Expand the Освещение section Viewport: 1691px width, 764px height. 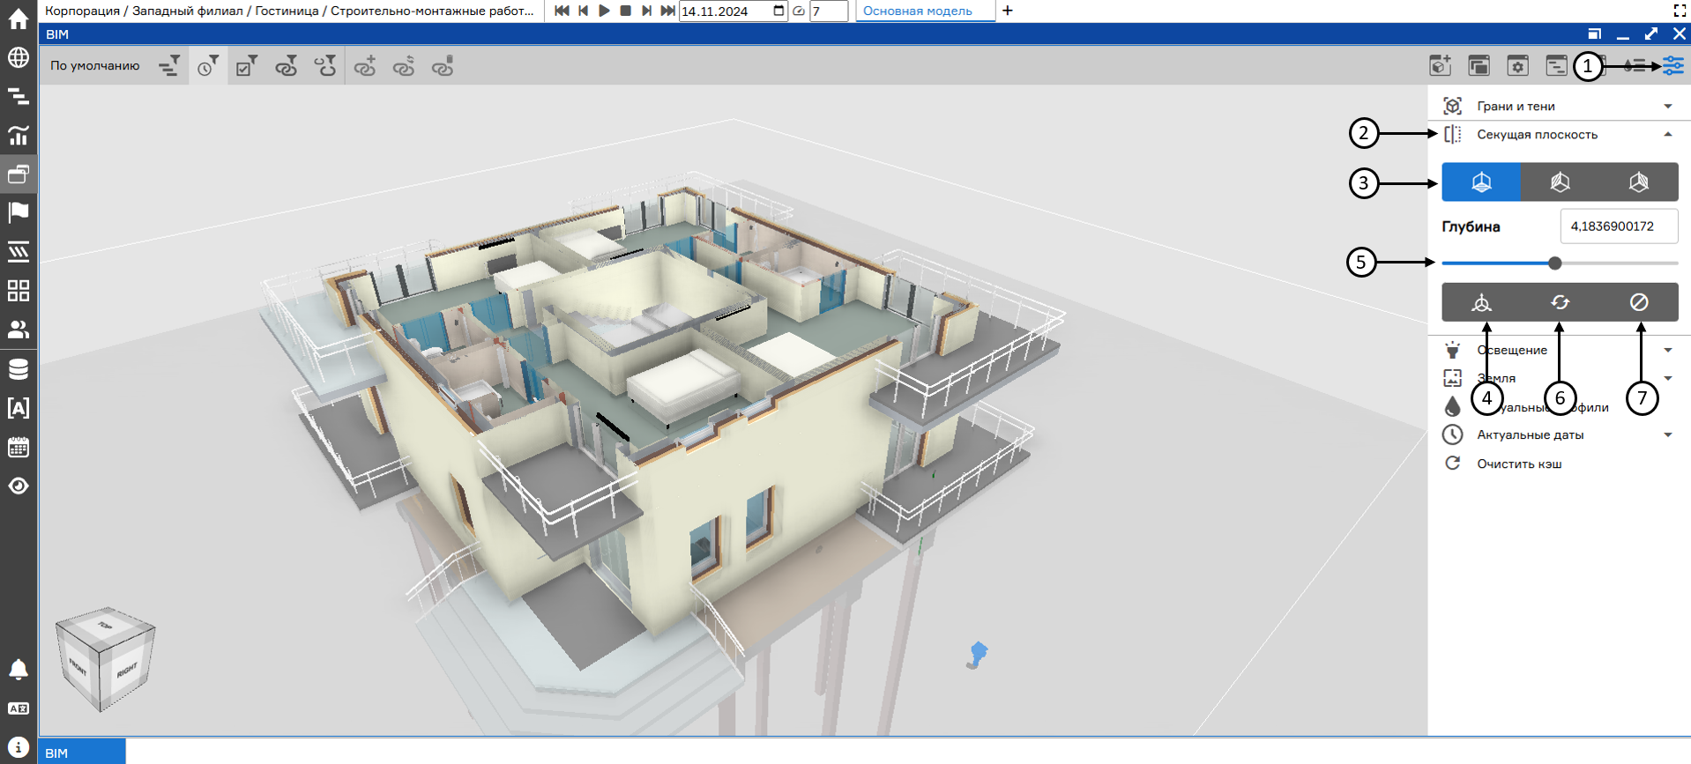coord(1560,350)
